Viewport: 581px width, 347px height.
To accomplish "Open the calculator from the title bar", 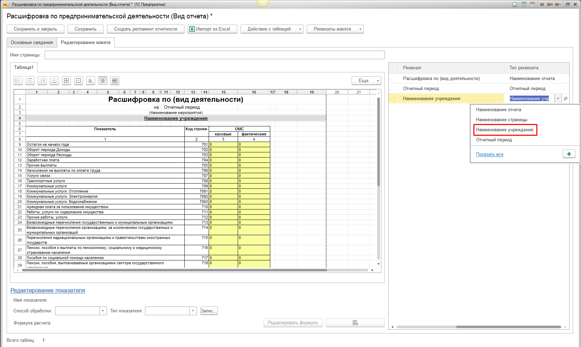I will [x=524, y=5].
